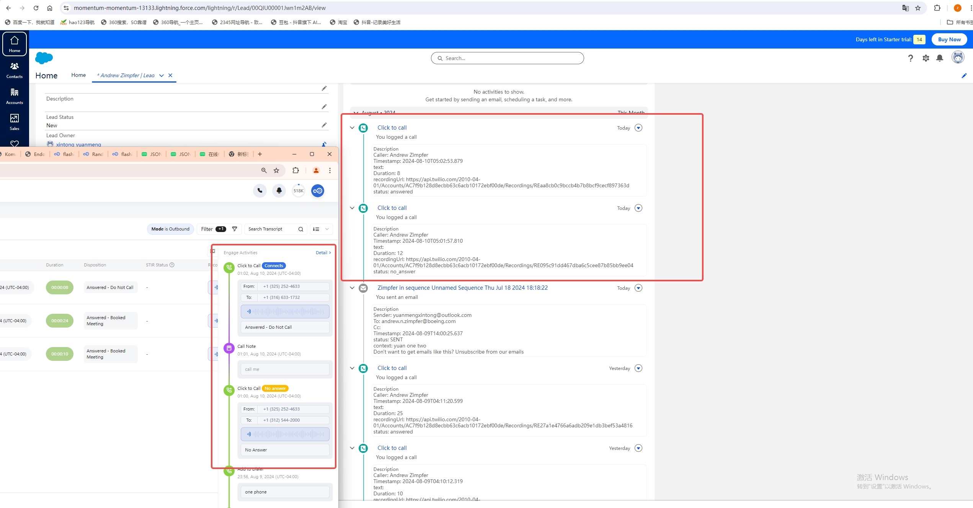The height and width of the screenshot is (508, 973).
Task: Switch to the Endo tab in front browser
Action: tap(35, 154)
